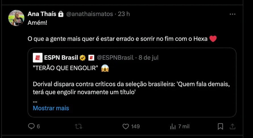Click the share upload icon
This screenshot has width=253, height=138.
[x=232, y=126]
